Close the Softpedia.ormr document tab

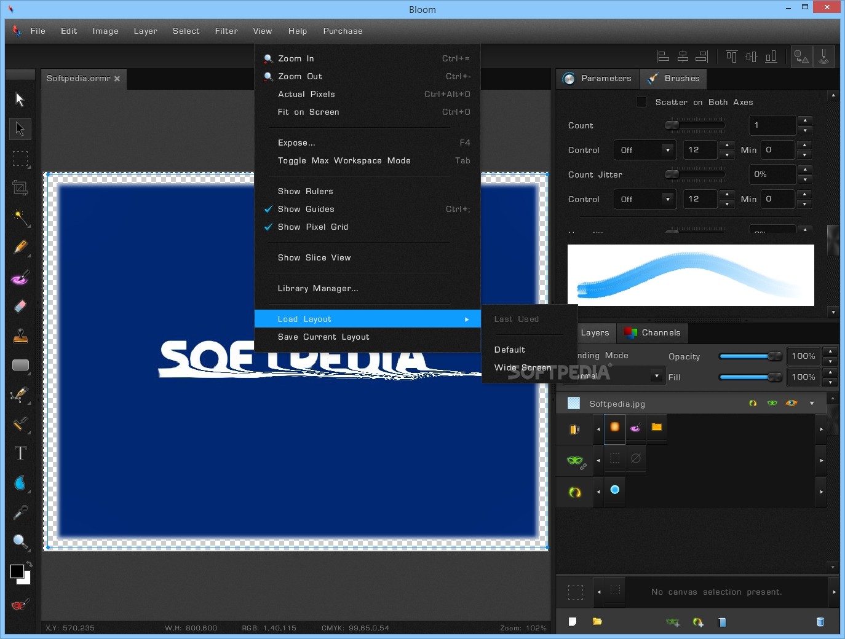pos(117,79)
